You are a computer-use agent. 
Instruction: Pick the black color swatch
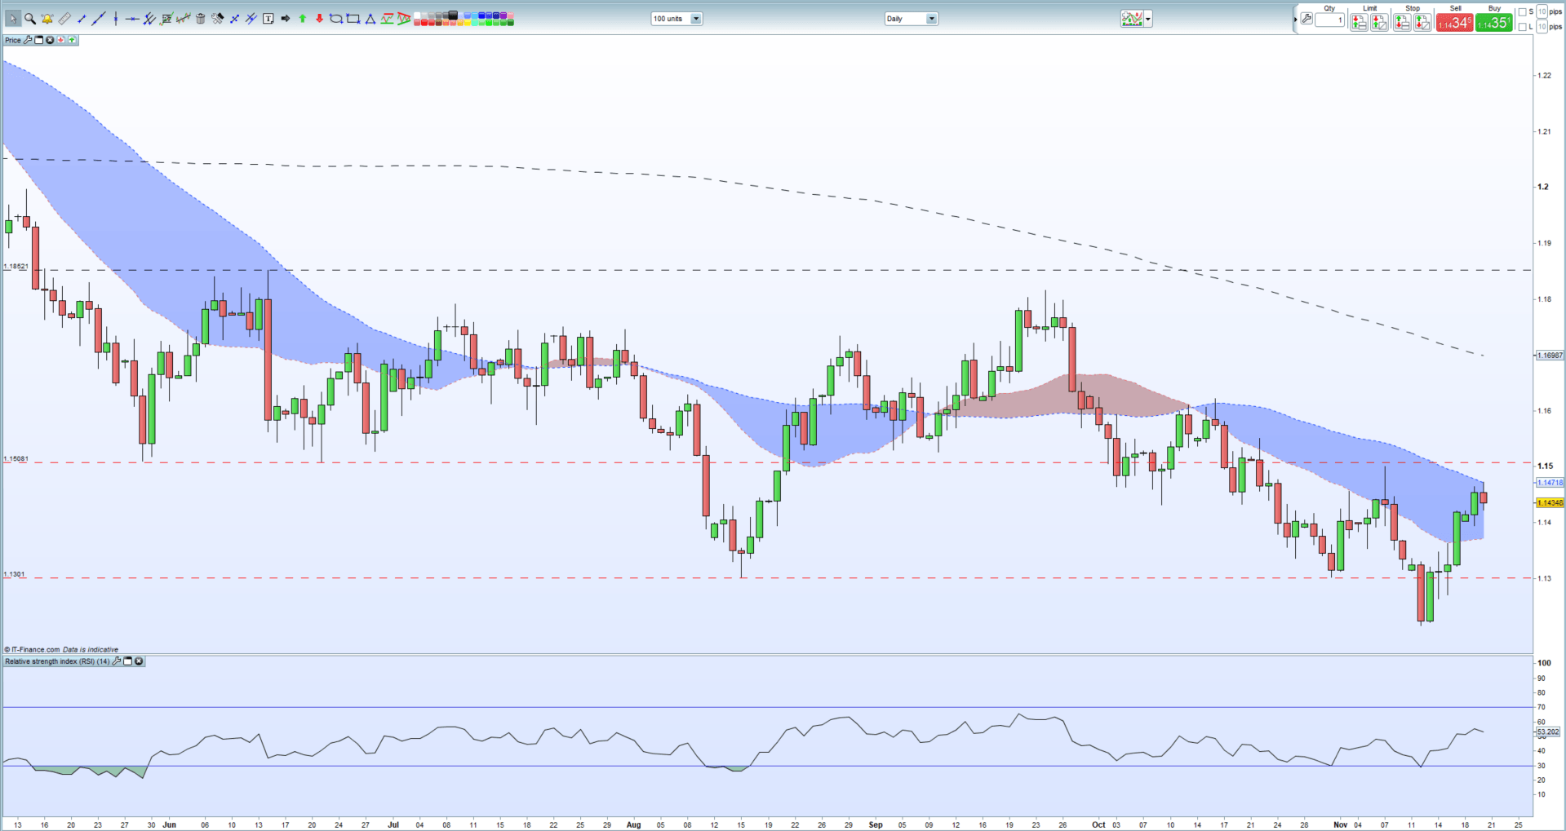tap(453, 15)
